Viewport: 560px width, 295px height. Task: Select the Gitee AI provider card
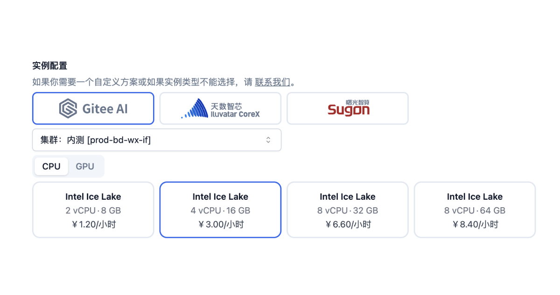click(93, 108)
